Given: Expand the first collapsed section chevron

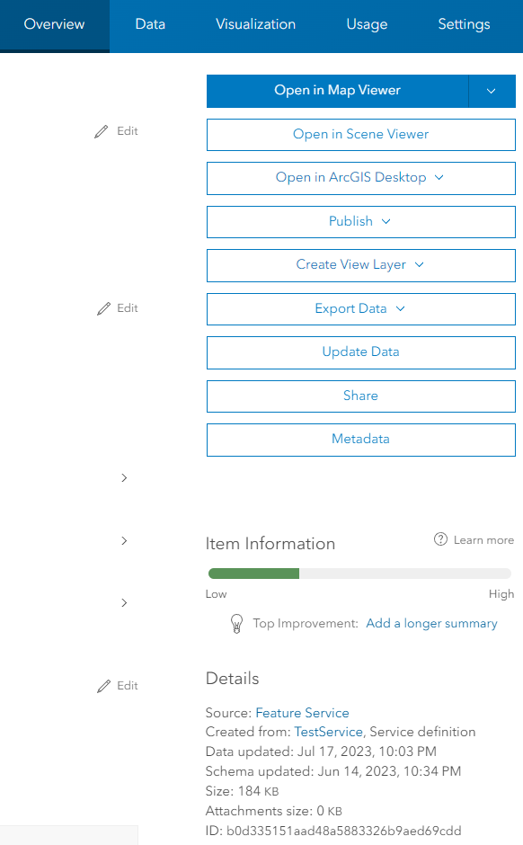Looking at the screenshot, I should [x=124, y=478].
